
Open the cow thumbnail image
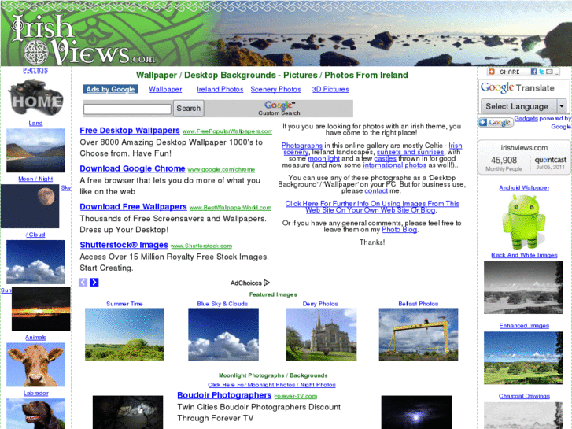click(x=35, y=364)
